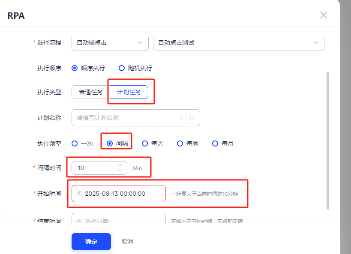
Task: Click the 间隔时间 value field
Action: (x=99, y=168)
